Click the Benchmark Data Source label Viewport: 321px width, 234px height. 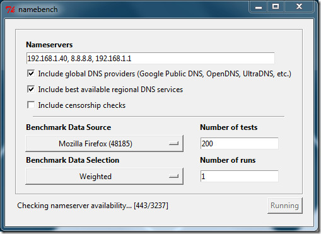[x=69, y=127]
